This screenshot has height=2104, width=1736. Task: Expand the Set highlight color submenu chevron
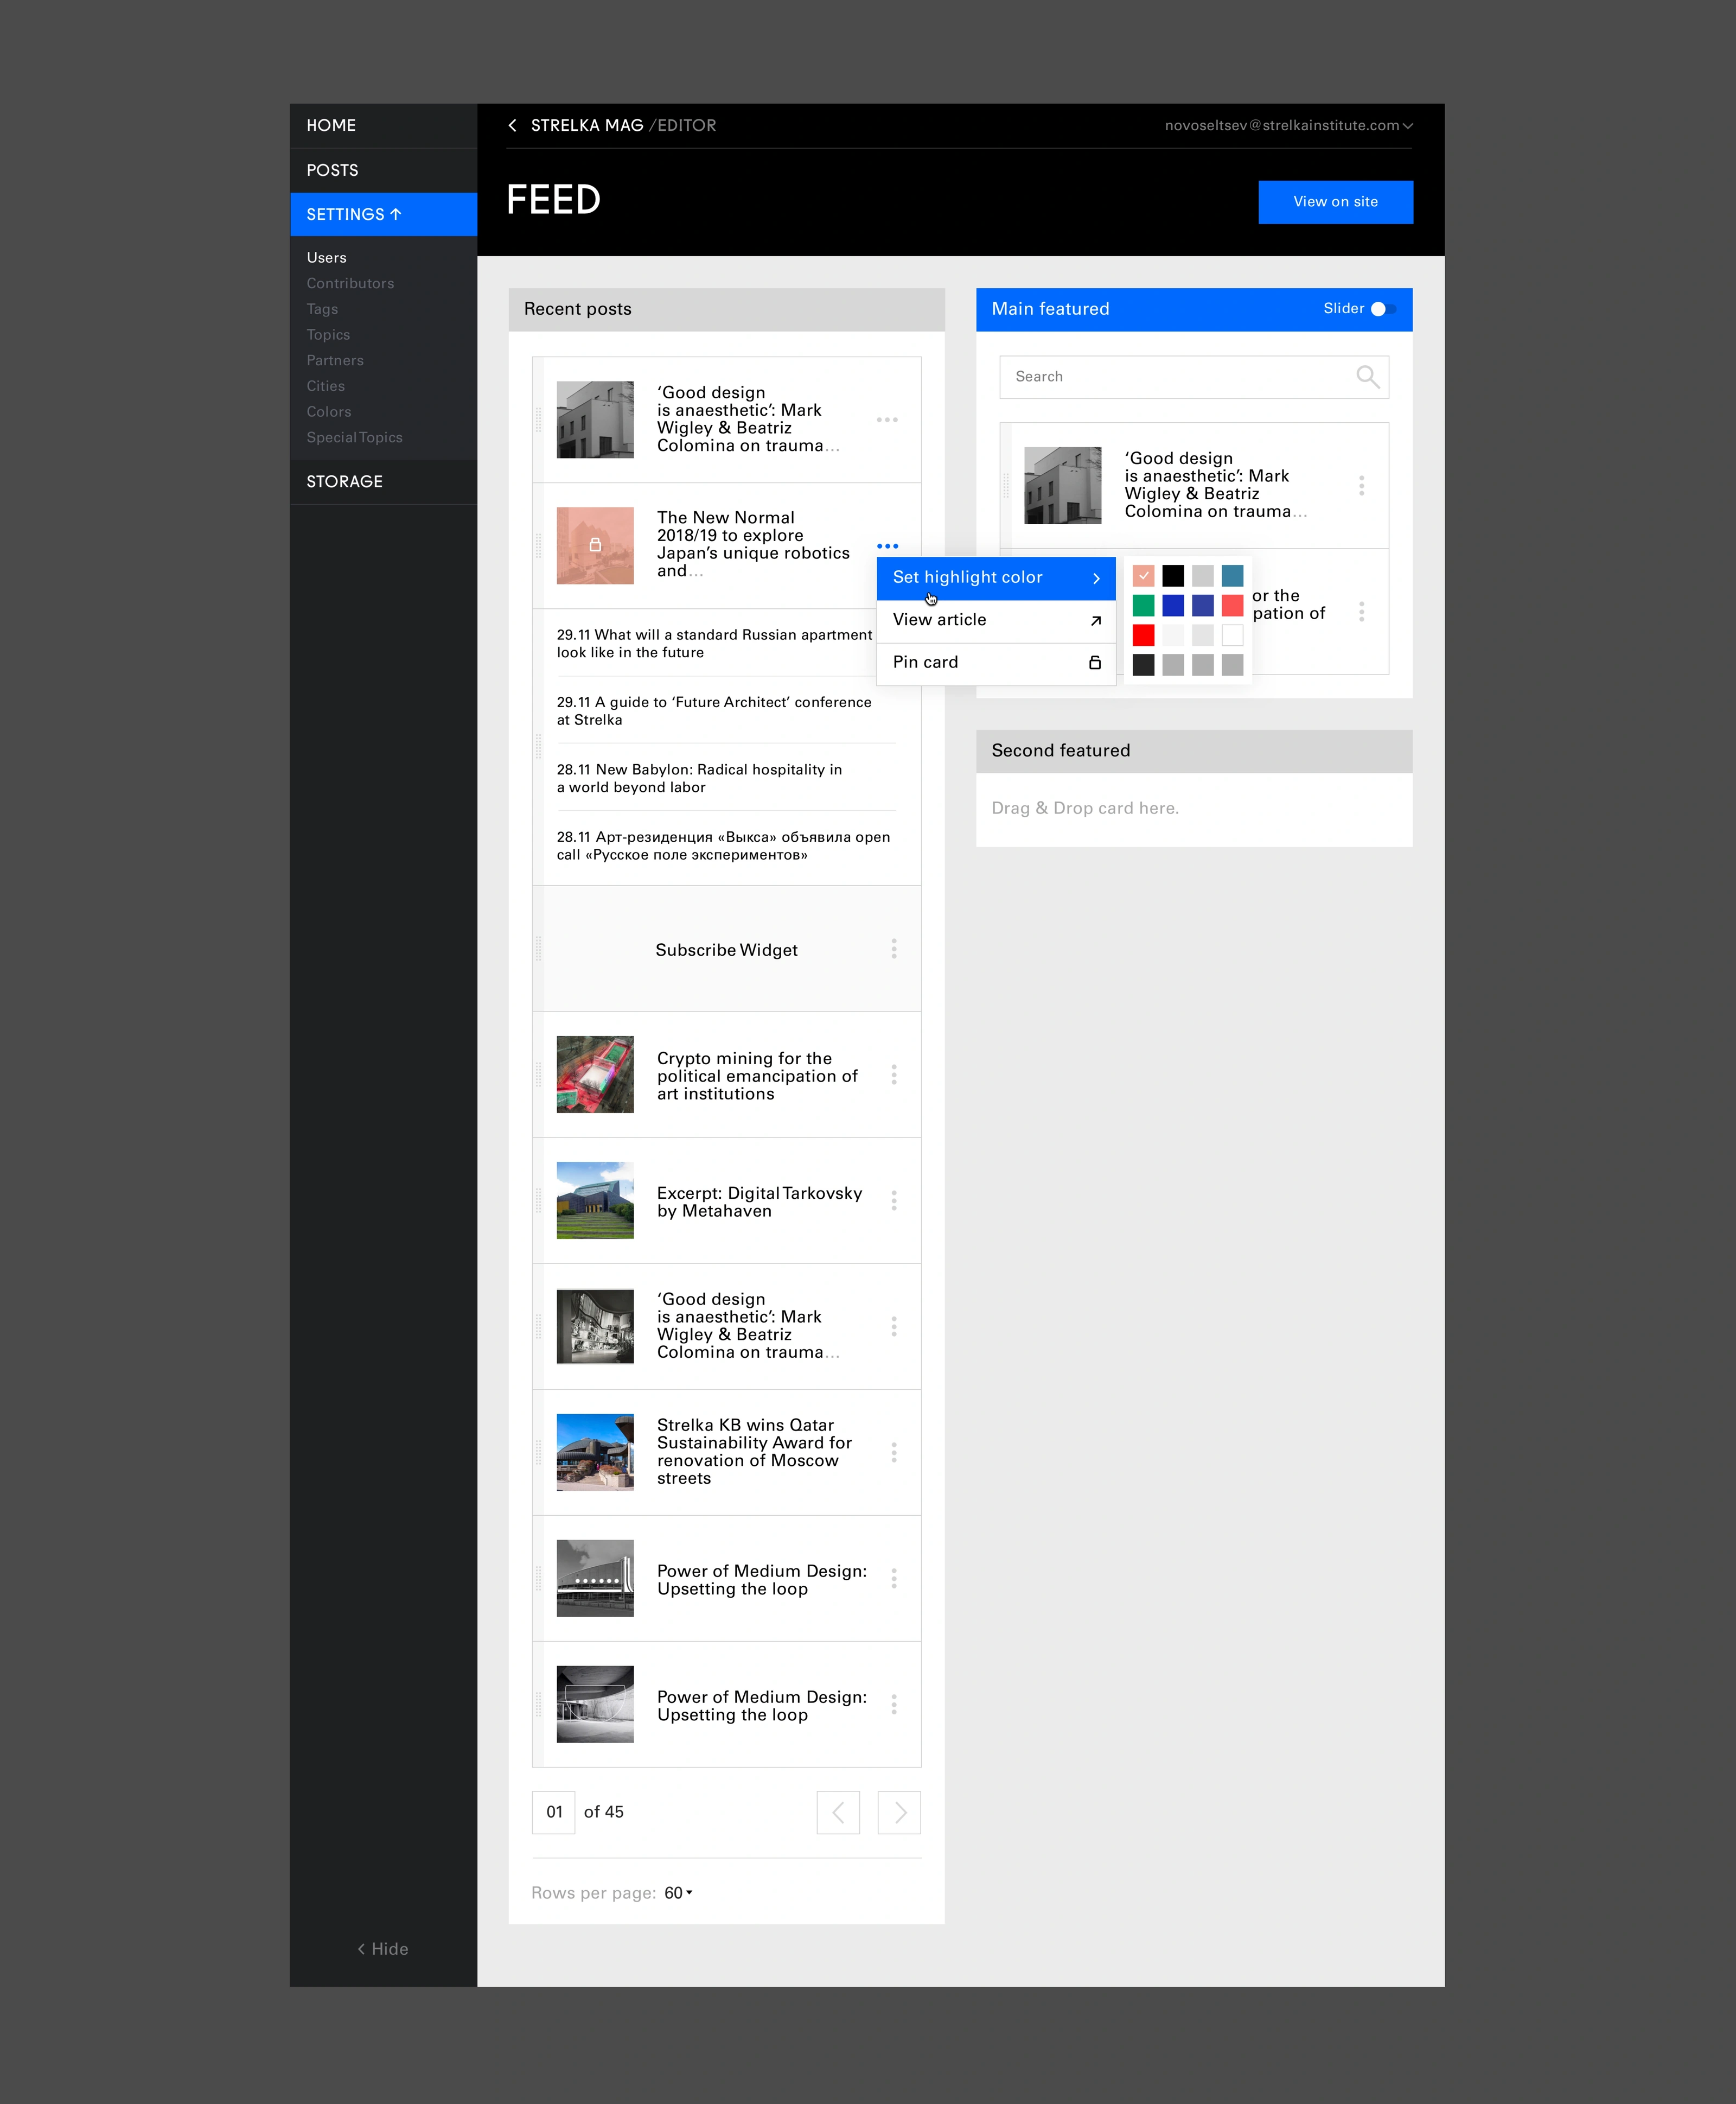pos(1096,579)
